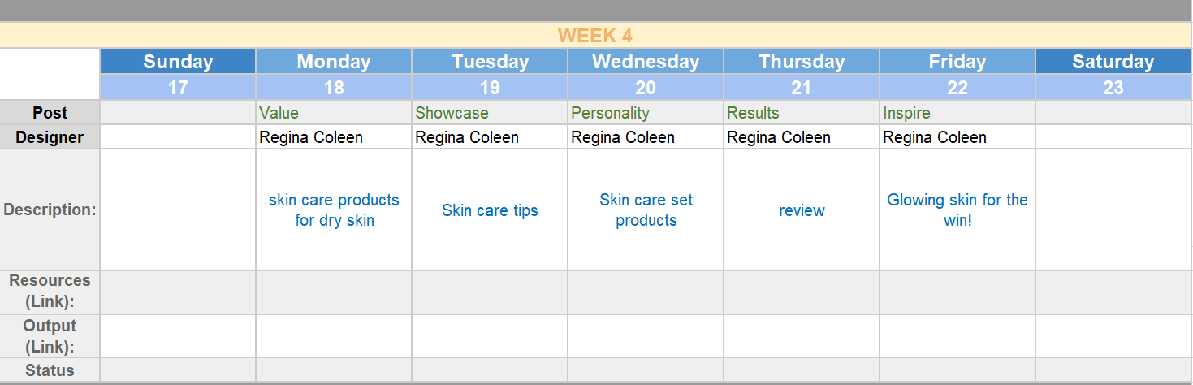Viewport: 1193px width, 385px height.
Task: Click Monday's Regina Coleen designer cell
Action: click(334, 137)
